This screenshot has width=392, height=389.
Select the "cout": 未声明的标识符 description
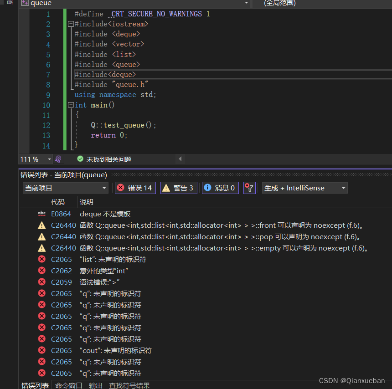point(116,351)
